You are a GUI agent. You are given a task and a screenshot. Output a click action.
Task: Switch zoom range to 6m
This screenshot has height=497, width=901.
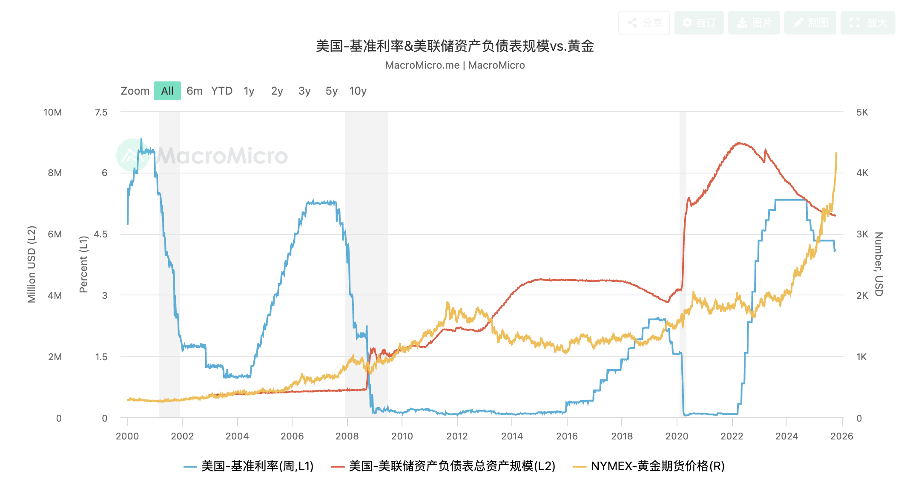194,91
